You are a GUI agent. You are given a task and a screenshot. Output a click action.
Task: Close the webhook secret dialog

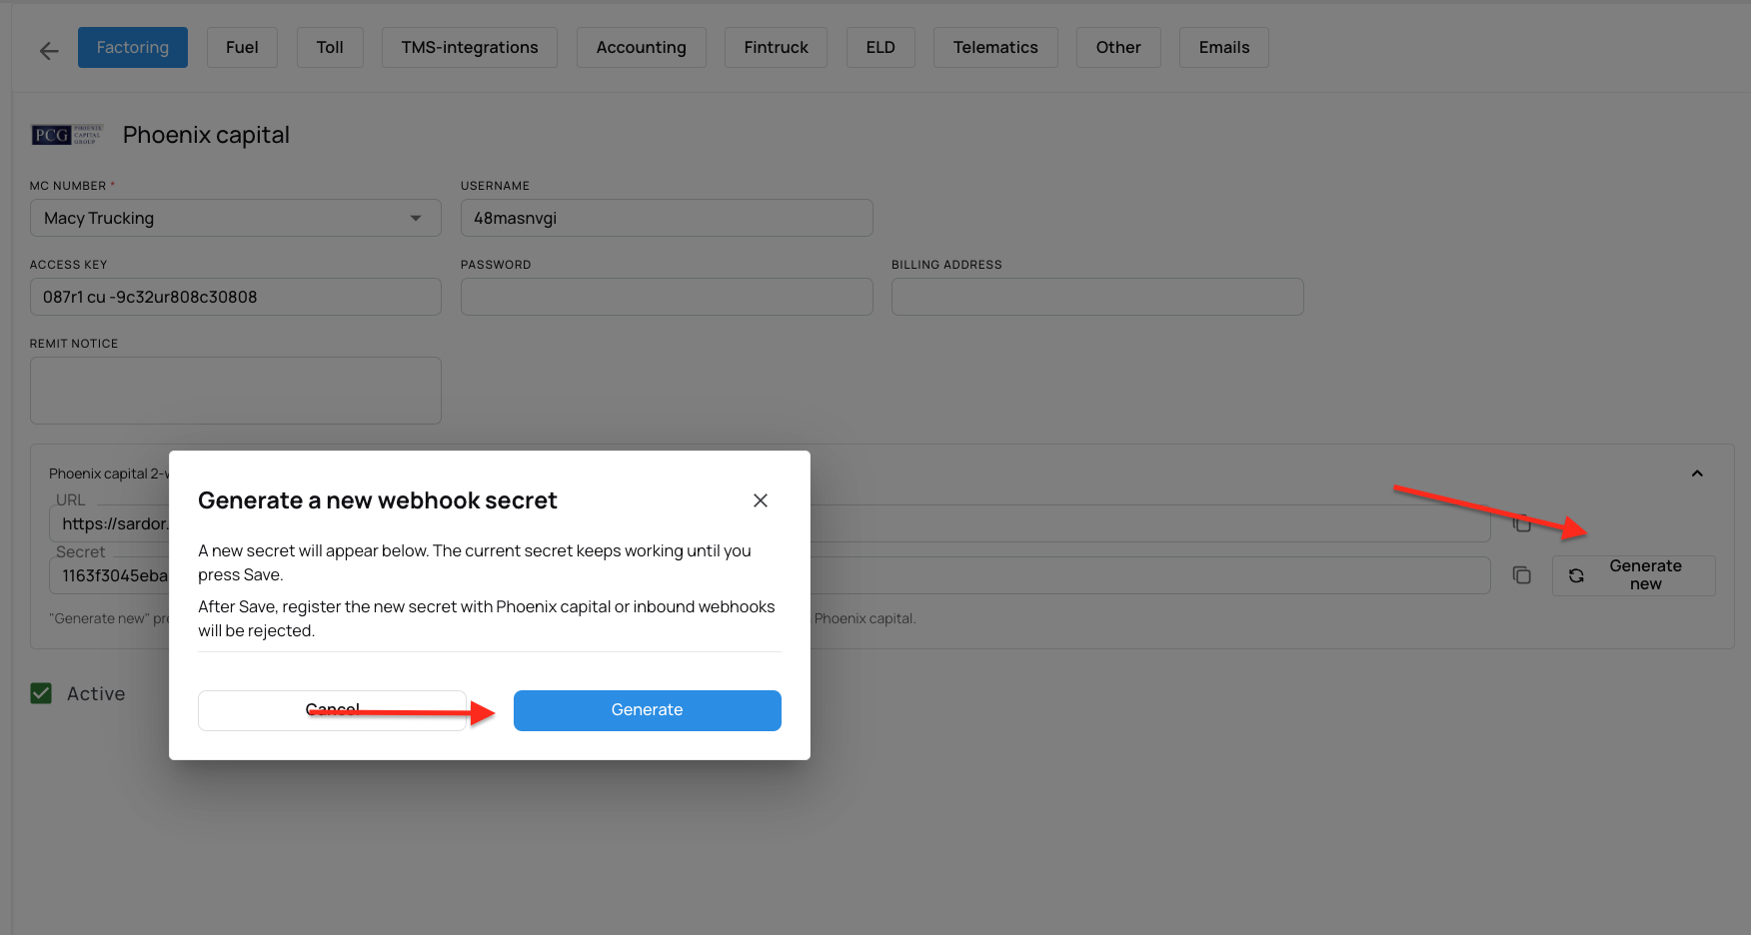pos(761,500)
